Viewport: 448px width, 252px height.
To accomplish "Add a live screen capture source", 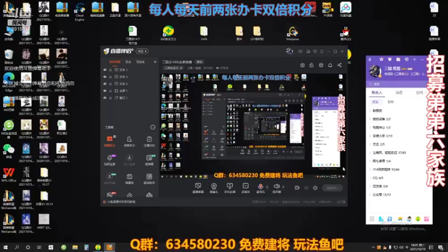I will pos(198,188).
